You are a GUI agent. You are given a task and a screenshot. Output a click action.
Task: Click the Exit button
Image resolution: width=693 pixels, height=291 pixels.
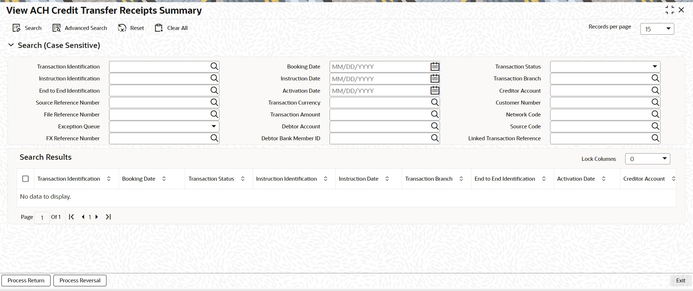click(x=681, y=281)
